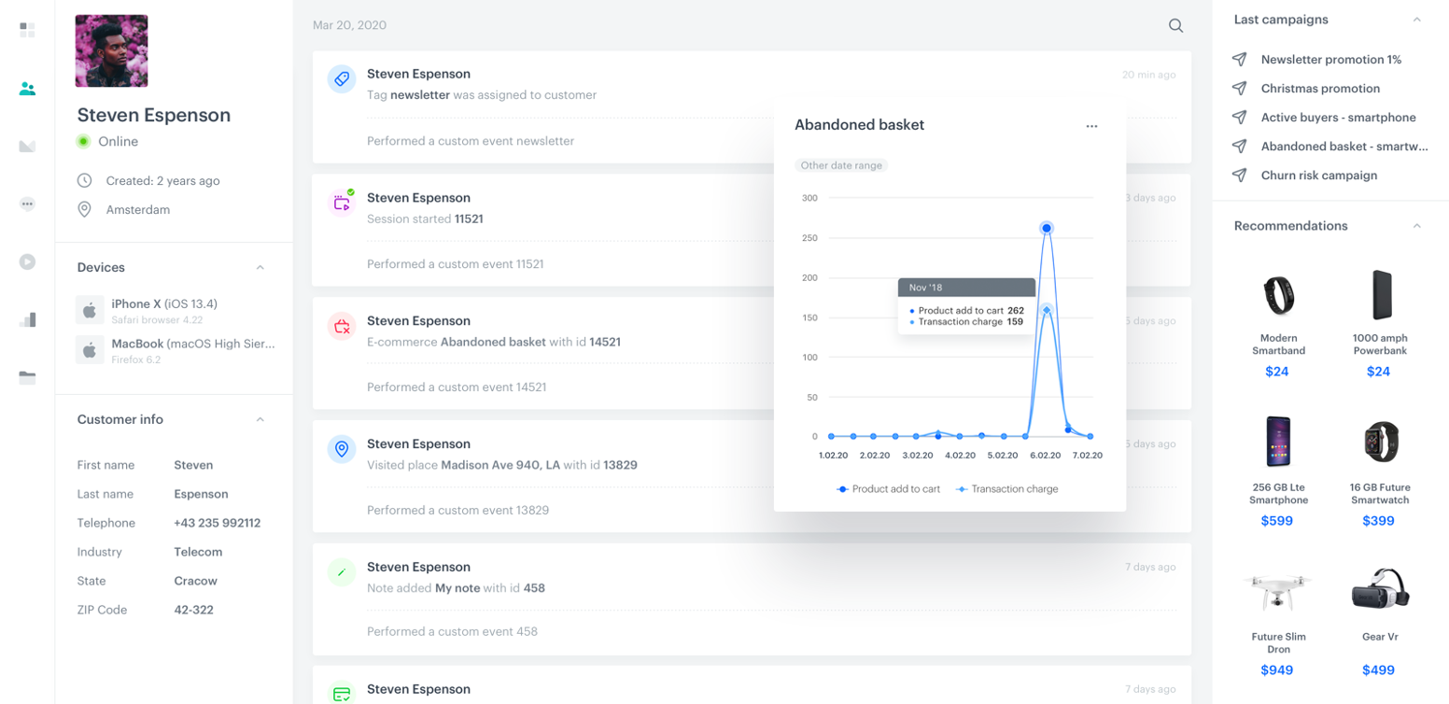Click the visited place location pin icon
This screenshot has height=704, width=1449.
pyautogui.click(x=342, y=449)
